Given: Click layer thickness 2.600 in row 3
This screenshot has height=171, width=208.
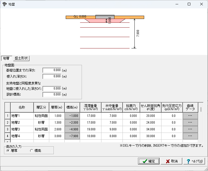Looking at the screenshot, I should 57,129.
